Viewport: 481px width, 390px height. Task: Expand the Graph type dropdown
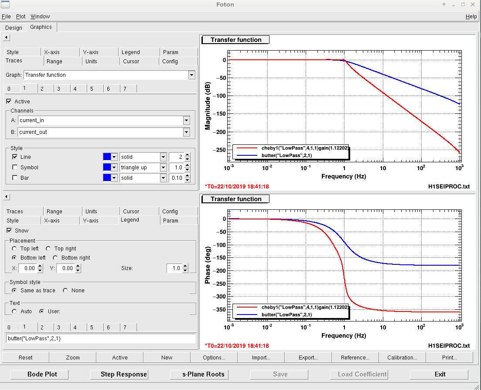[x=192, y=75]
